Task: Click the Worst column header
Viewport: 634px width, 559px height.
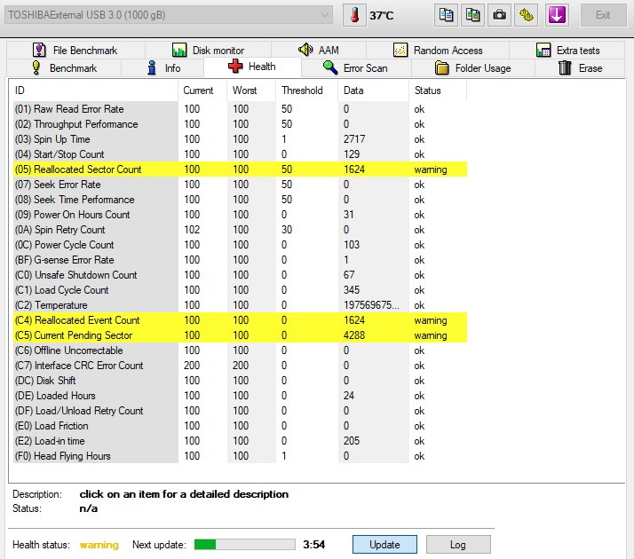Action: pyautogui.click(x=251, y=91)
